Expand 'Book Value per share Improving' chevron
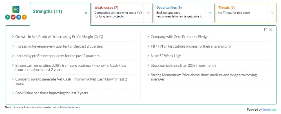281x114 pixels. (13, 93)
